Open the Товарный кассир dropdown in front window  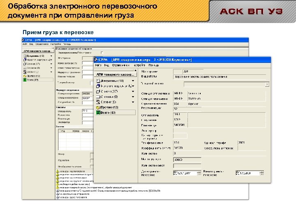click(267, 84)
